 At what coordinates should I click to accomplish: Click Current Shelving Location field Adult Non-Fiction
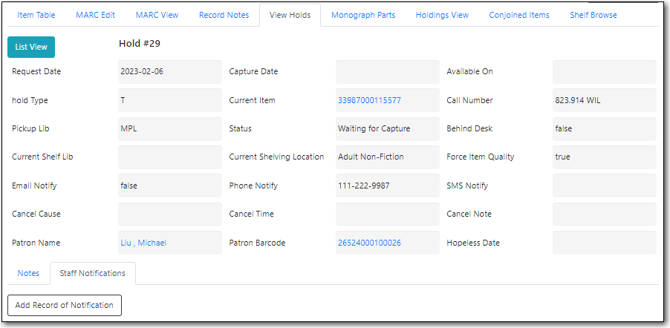point(388,157)
